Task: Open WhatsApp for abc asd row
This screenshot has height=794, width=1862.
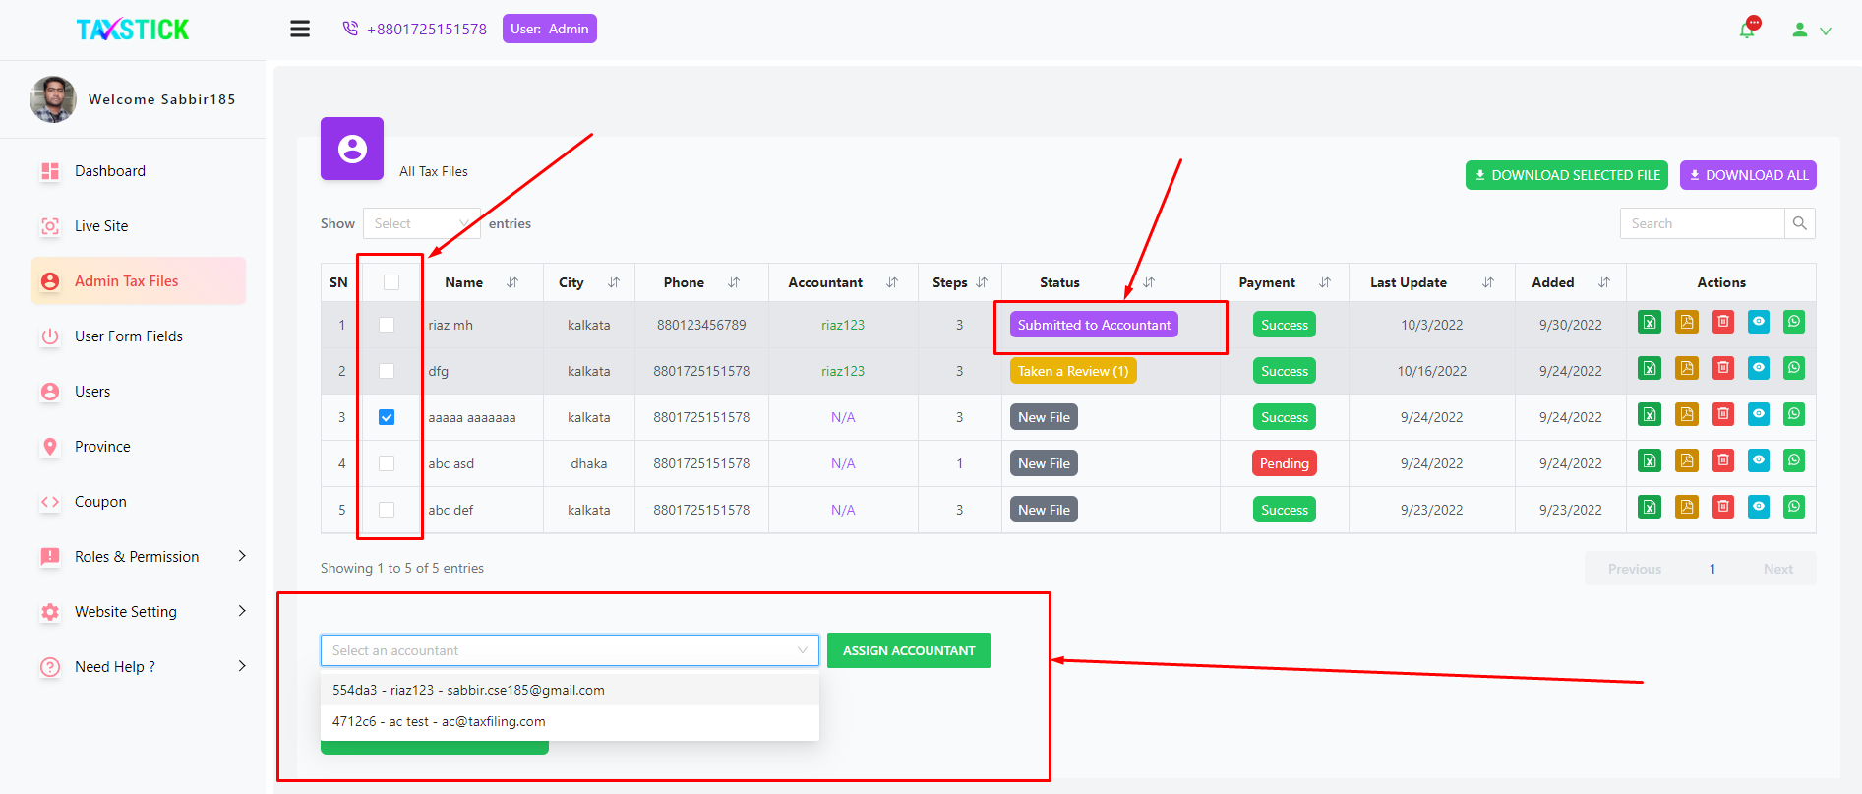Action: tap(1794, 460)
